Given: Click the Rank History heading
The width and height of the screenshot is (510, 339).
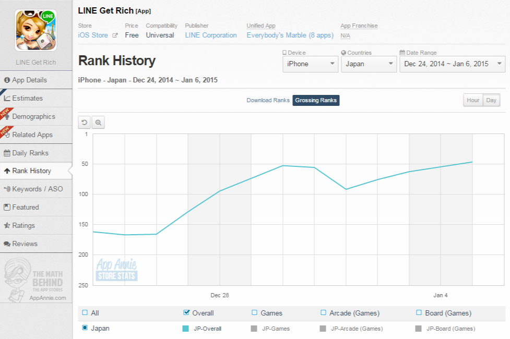Looking at the screenshot, I should (117, 61).
